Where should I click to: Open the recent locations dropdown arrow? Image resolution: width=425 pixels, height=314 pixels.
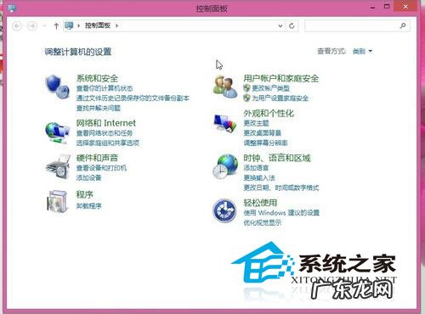click(44, 26)
